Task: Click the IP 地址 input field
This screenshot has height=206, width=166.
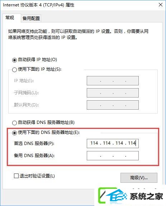Action: 113,81
